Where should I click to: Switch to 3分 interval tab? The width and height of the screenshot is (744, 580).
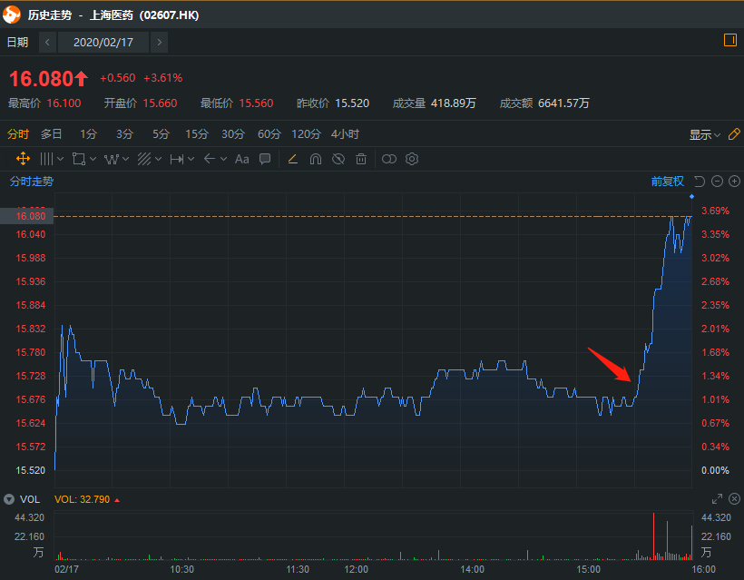pyautogui.click(x=125, y=134)
